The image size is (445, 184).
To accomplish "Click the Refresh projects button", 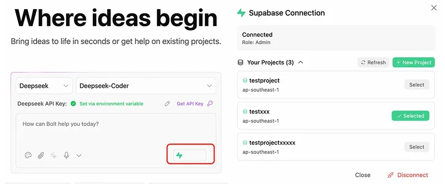I will click(373, 62).
